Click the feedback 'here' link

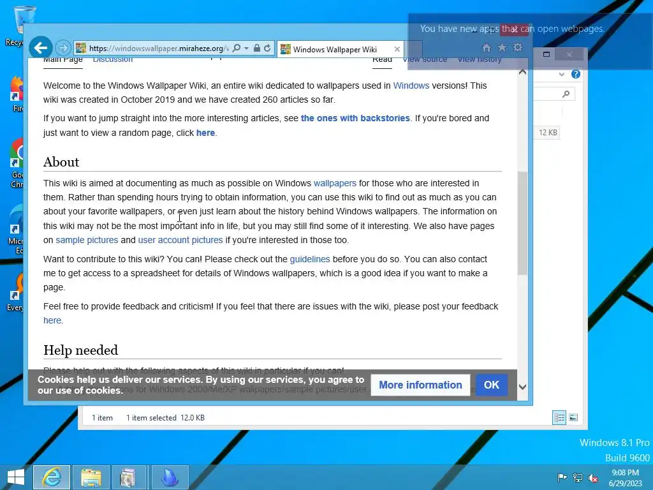(52, 320)
